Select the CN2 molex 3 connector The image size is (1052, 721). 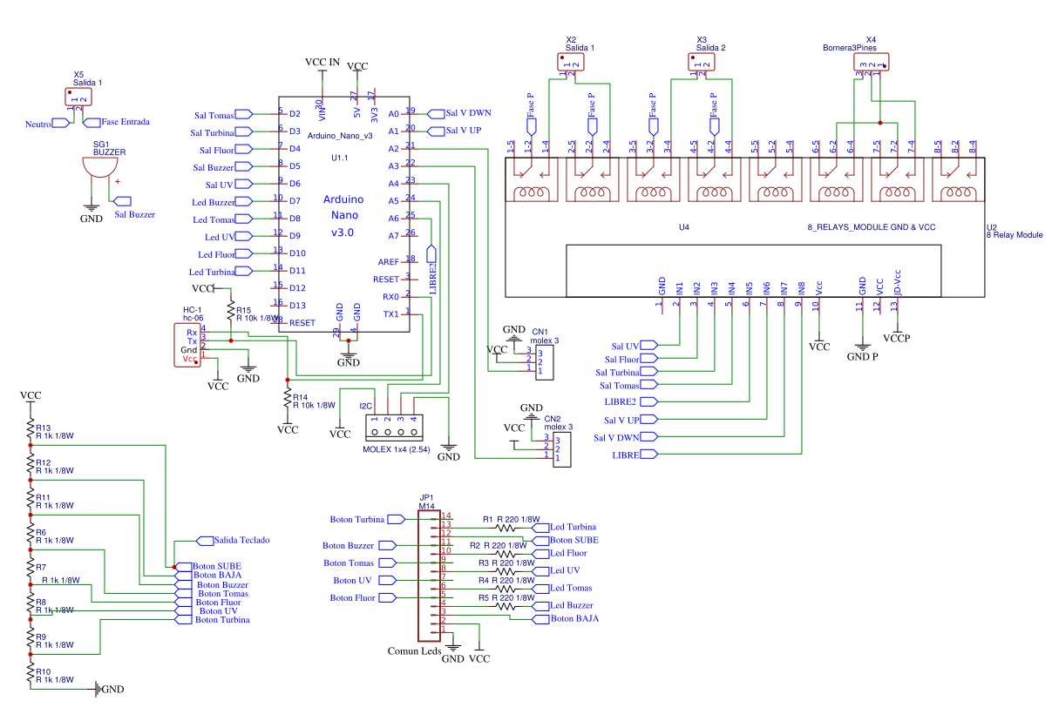560,448
